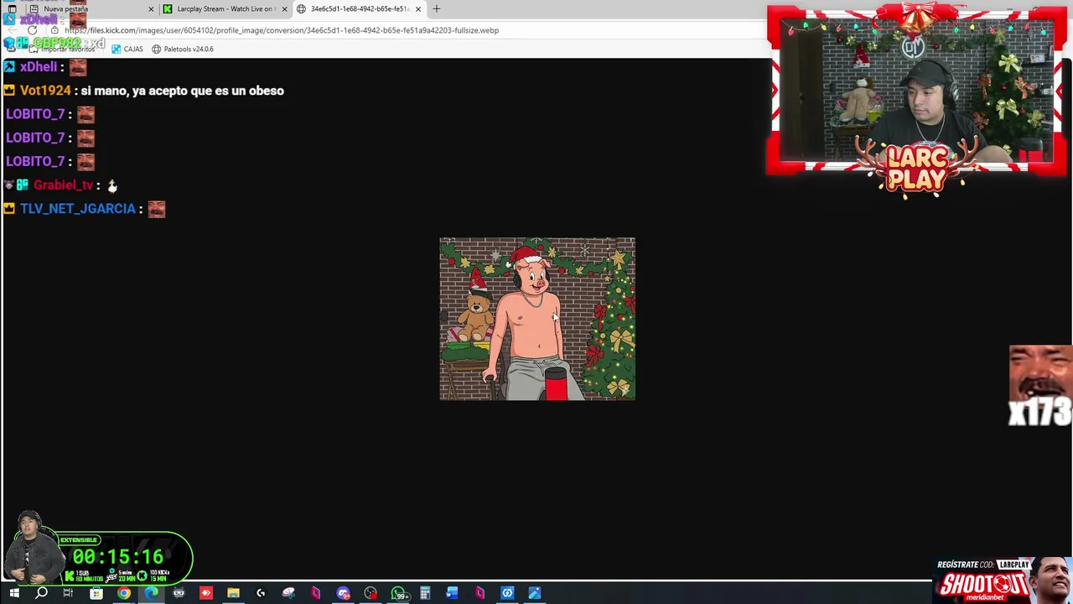Viewport: 1073px width, 604px height.
Task: Click the Christmas pig profile image
Action: pyautogui.click(x=537, y=319)
